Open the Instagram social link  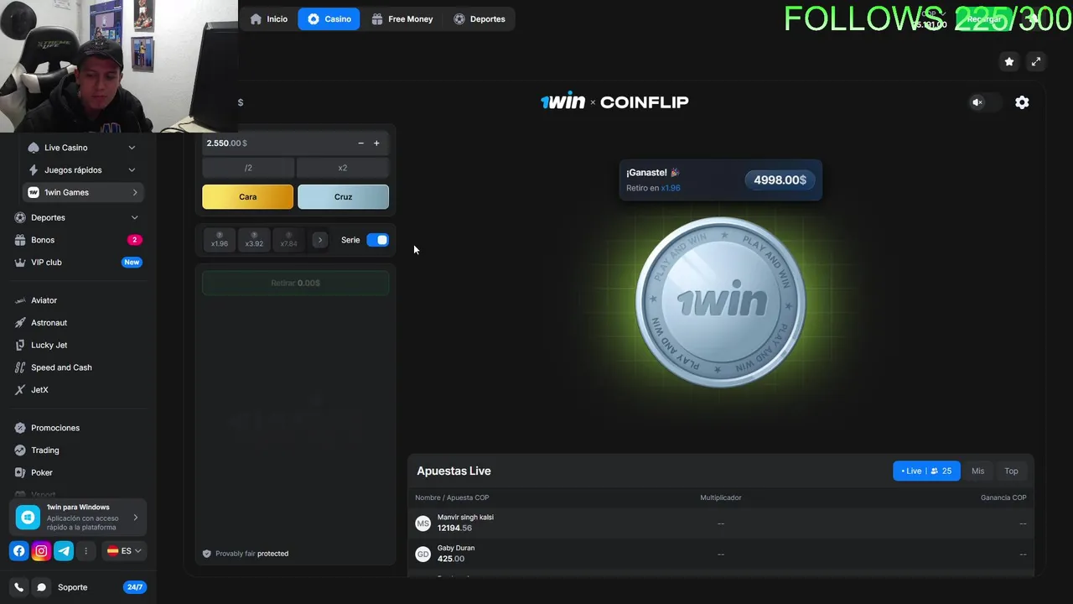point(41,551)
